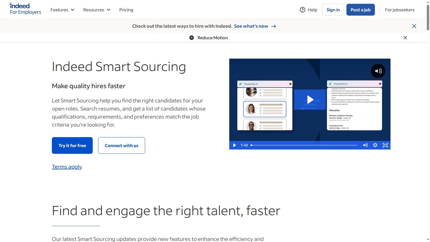Dismiss the hiring announcement banner

(x=414, y=26)
